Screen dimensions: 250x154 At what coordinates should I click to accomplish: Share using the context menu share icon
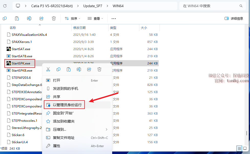[89, 69]
